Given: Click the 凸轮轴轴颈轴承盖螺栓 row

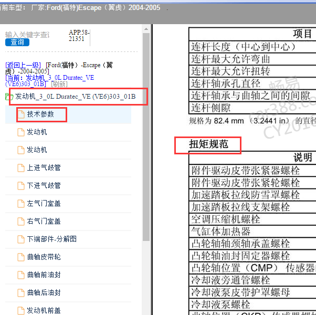Looking at the screenshot, I should tap(252, 244).
